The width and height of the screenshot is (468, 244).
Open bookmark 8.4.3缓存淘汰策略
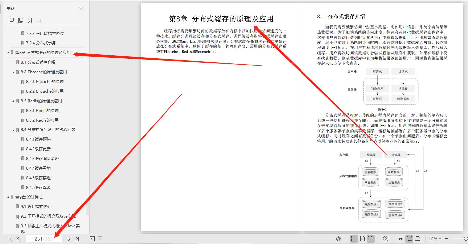tap(42, 158)
